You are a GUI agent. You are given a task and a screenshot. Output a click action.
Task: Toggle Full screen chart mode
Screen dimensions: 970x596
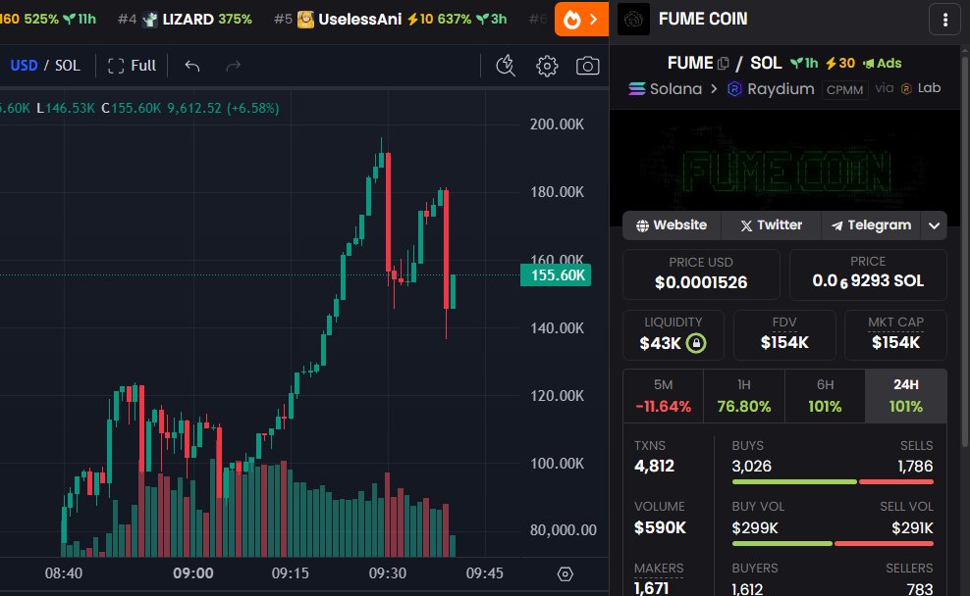point(132,66)
